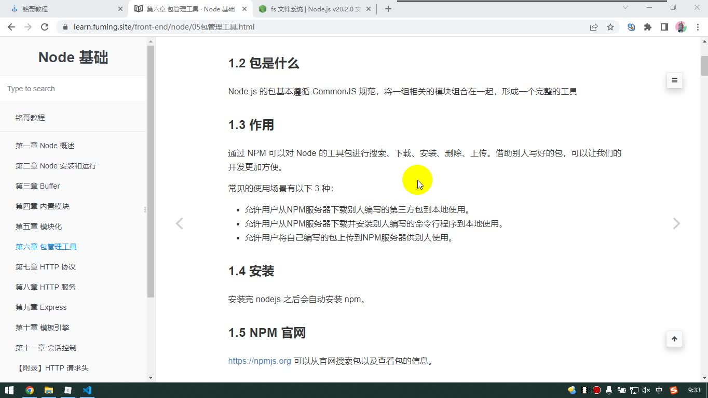
Task: Open the Windows Start menu
Action: [x=9, y=390]
